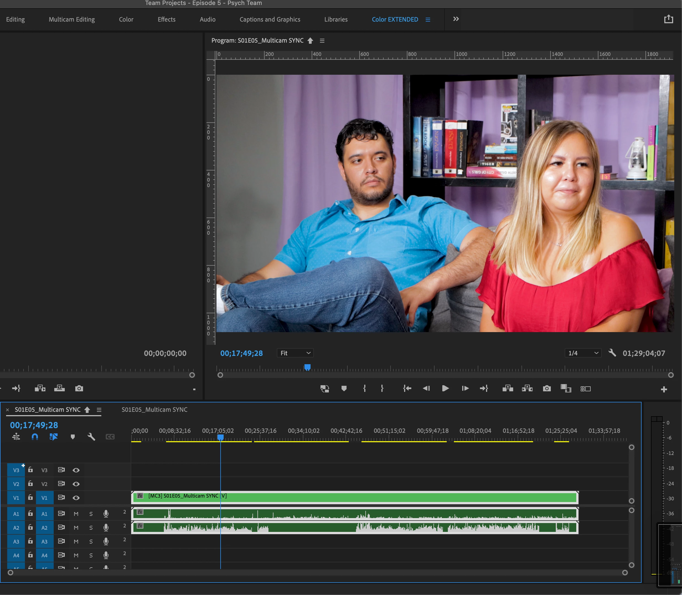The height and width of the screenshot is (595, 682).
Task: Open Program monitor settings wrench
Action: coord(612,353)
